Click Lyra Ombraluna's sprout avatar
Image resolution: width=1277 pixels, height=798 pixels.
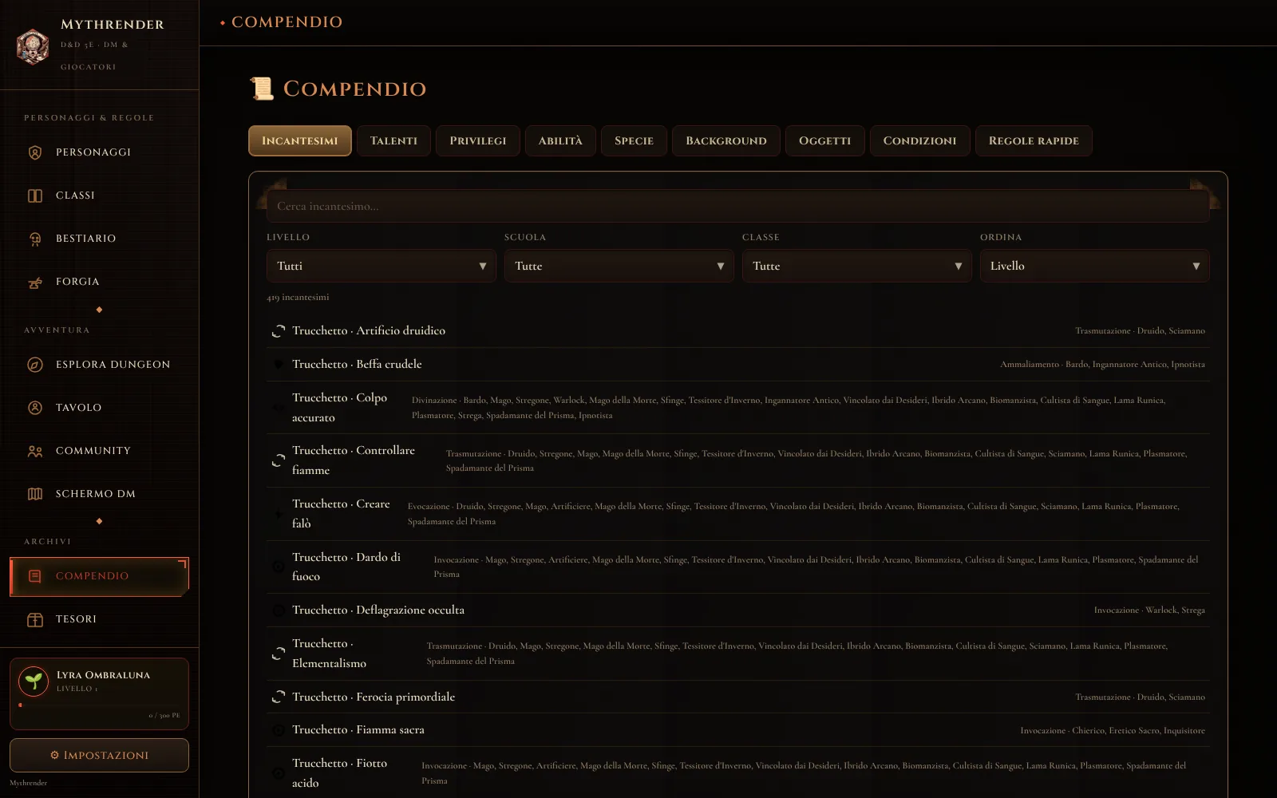(x=34, y=681)
